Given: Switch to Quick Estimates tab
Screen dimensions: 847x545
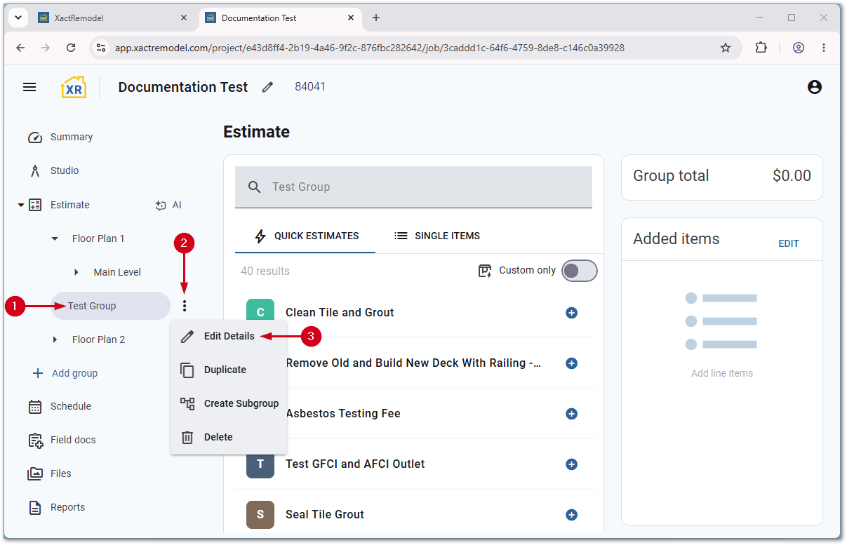Looking at the screenshot, I should (x=305, y=236).
